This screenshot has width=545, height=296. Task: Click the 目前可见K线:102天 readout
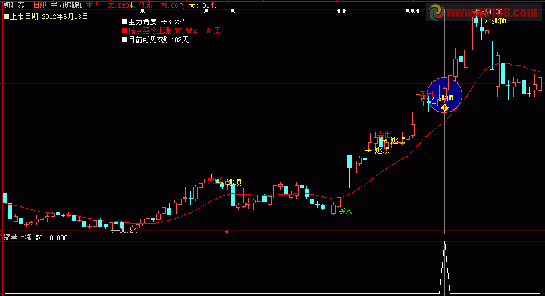coord(158,40)
